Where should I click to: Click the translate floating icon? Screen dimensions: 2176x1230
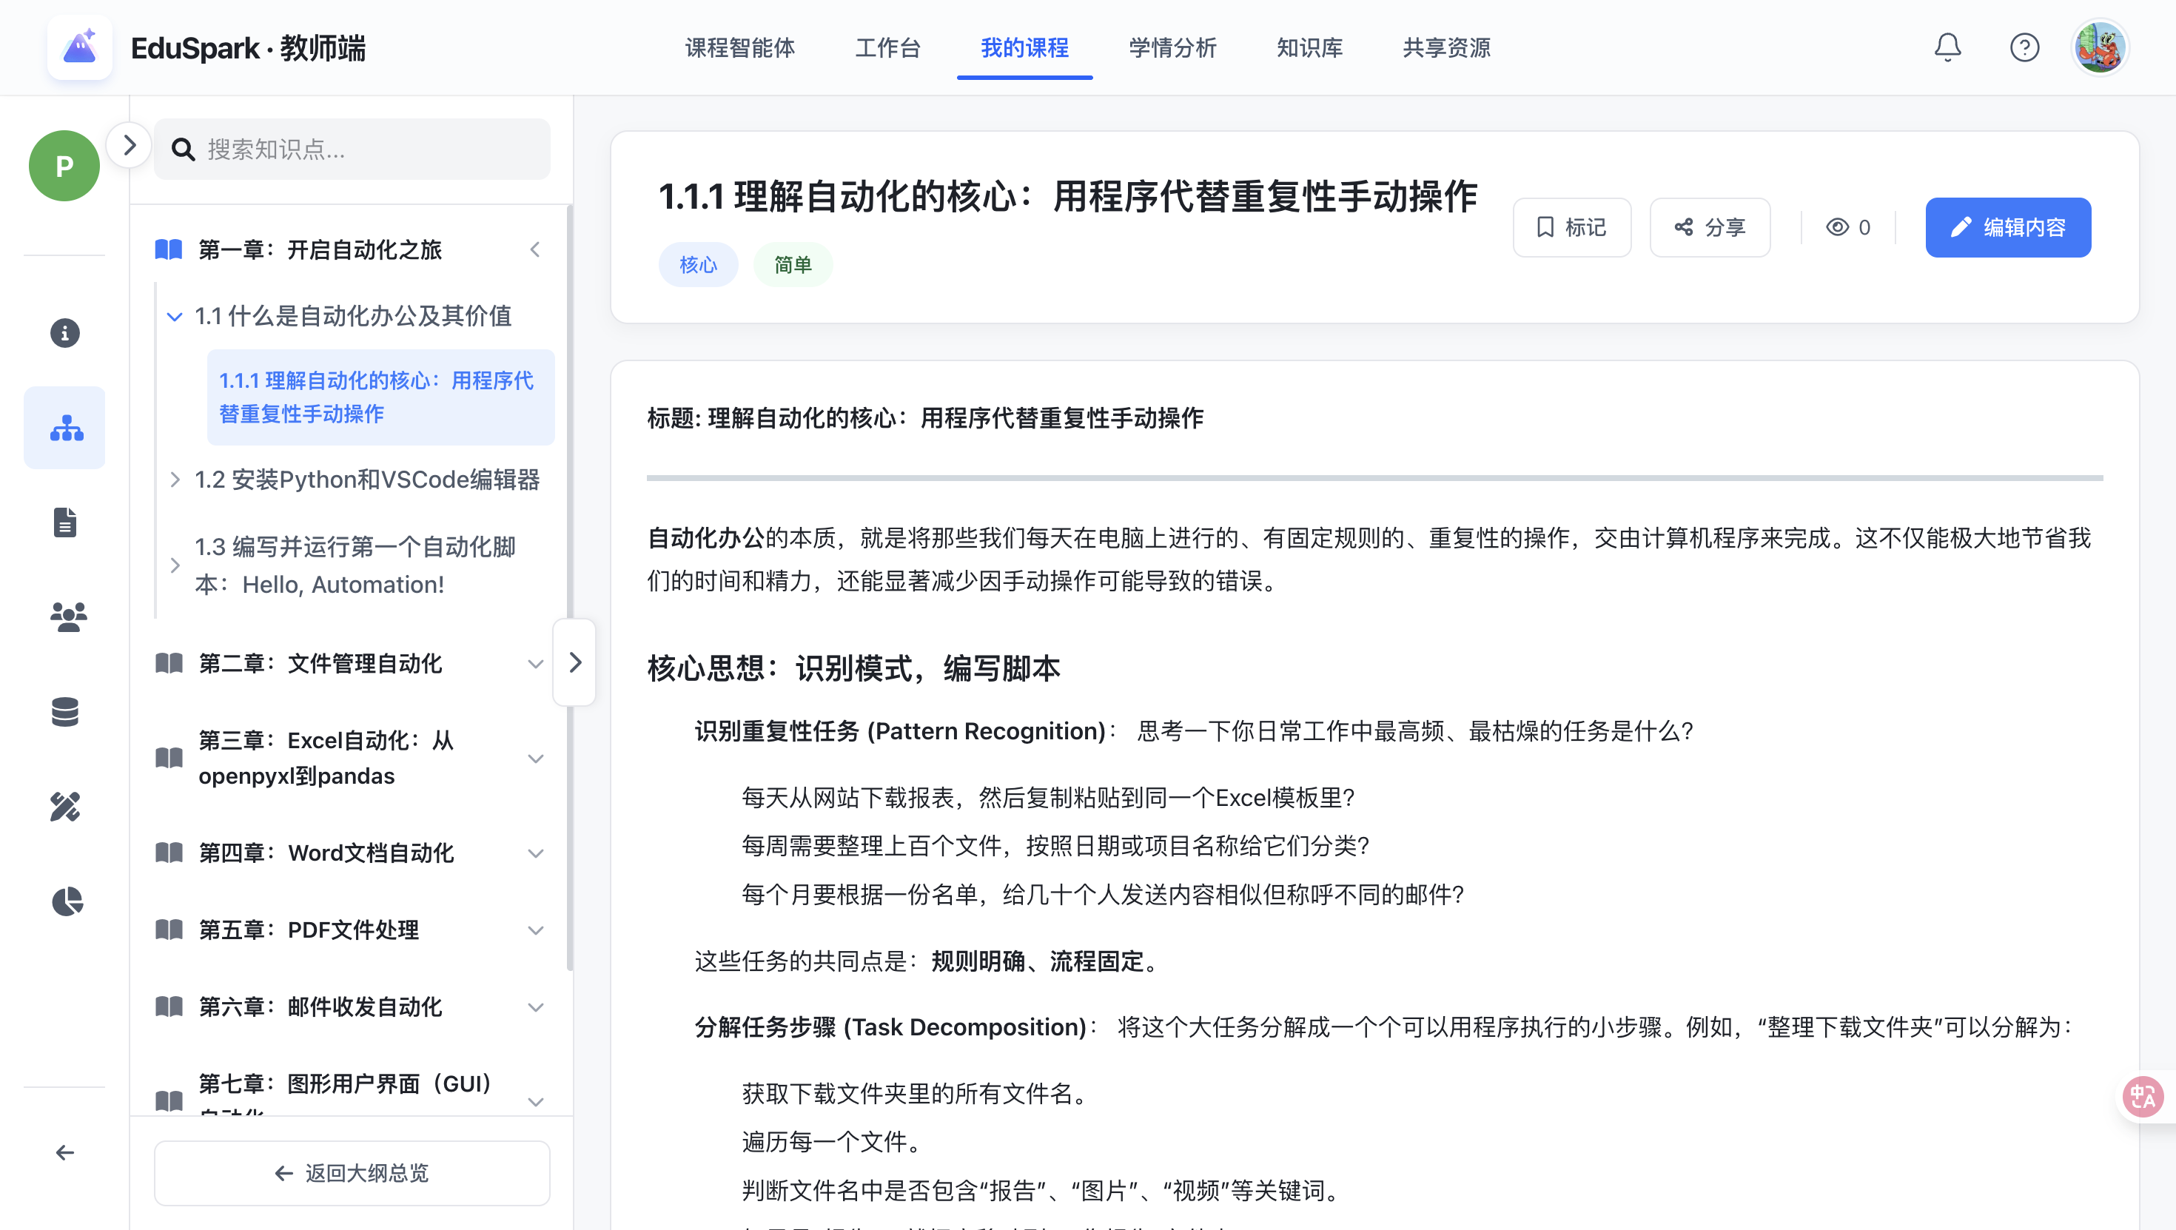pos(2143,1097)
